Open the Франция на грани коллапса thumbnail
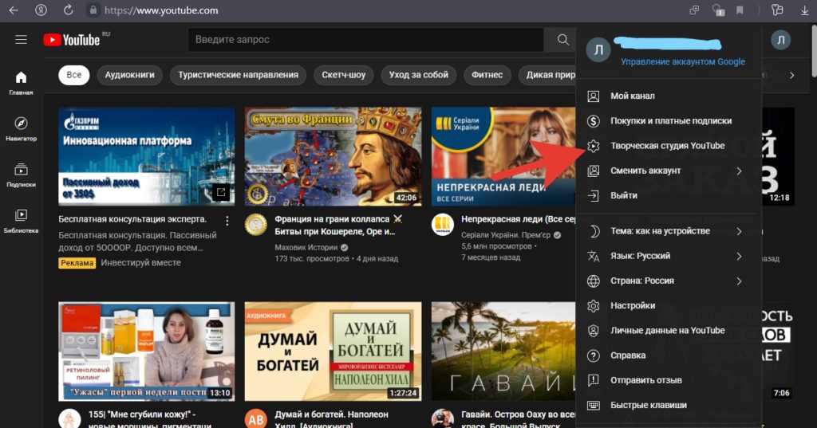Viewport: 817px width, 428px height. [333, 157]
